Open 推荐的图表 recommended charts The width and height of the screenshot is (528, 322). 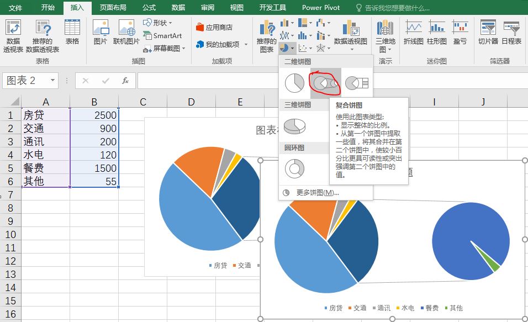[x=266, y=36]
